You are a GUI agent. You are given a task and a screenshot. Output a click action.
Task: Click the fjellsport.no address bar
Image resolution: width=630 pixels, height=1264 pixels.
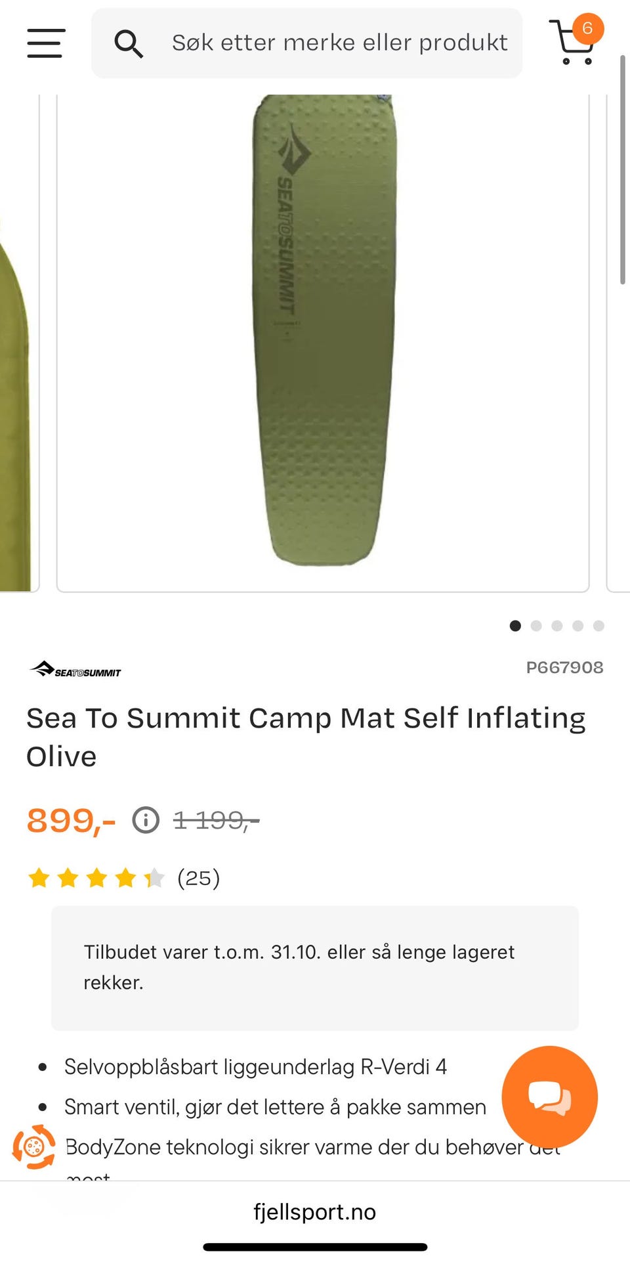[315, 1211]
